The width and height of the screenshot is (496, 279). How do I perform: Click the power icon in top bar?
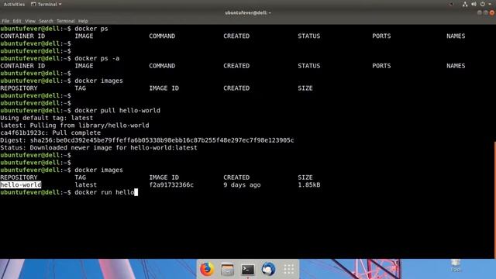(482, 4)
